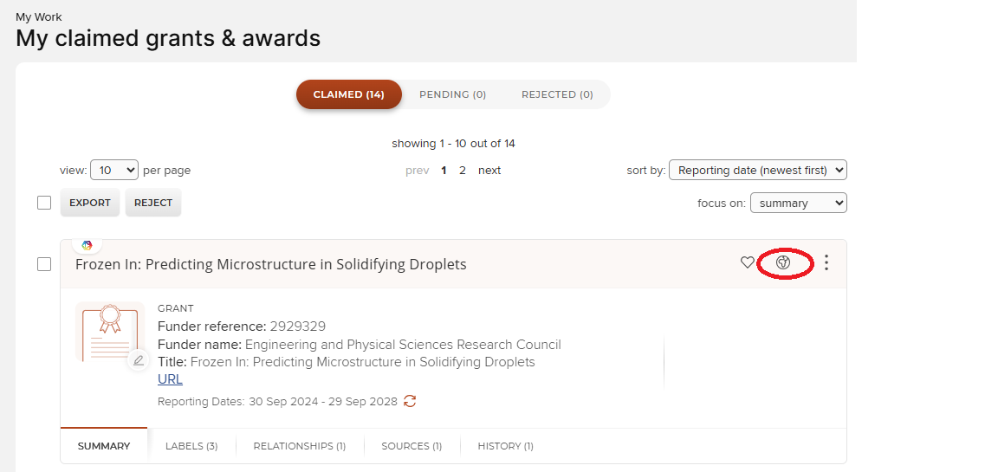Open the focus on summary dropdown
Viewport: 998px width, 472px height.
pyautogui.click(x=798, y=204)
